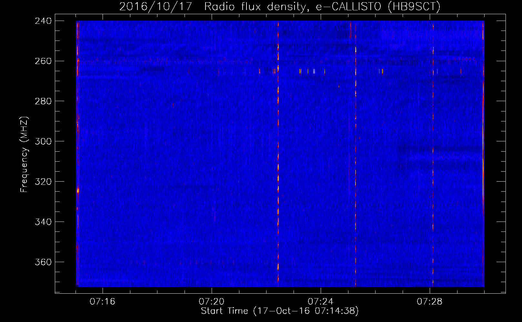This screenshot has height=322, width=522.
Task: Click the 'Start Time (17-Oct-16 07:14:38)' label
Action: (280, 311)
